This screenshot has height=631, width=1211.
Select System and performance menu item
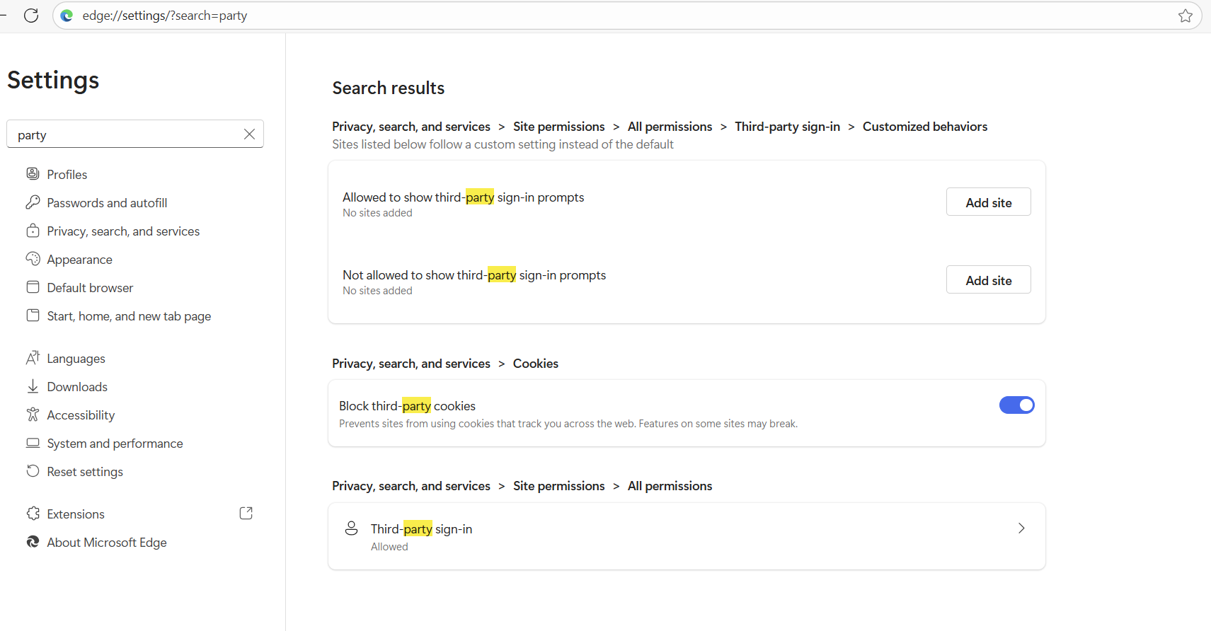click(115, 444)
